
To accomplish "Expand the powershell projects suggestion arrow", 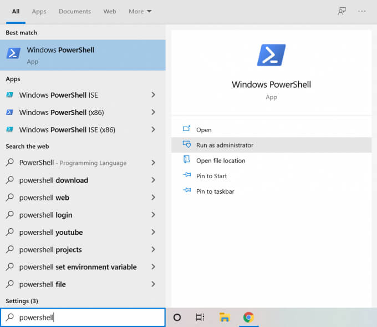I will [x=153, y=249].
